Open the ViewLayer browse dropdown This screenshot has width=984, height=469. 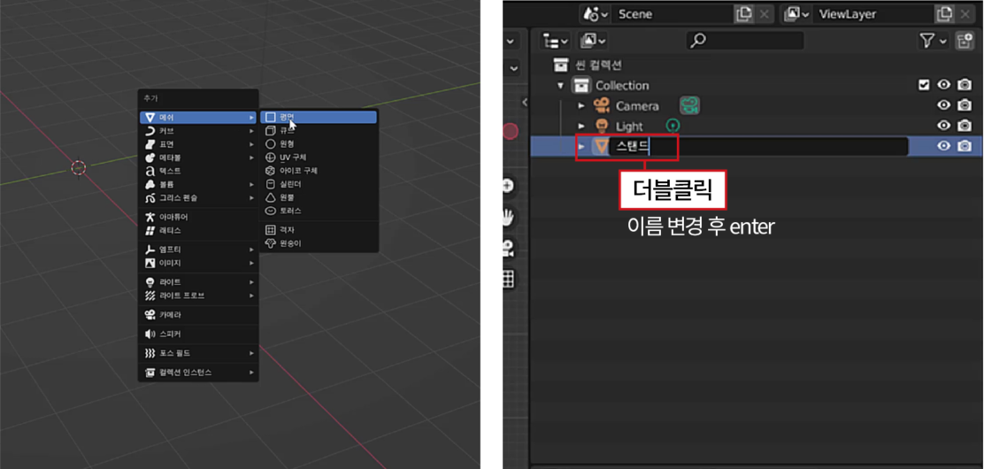coord(796,14)
